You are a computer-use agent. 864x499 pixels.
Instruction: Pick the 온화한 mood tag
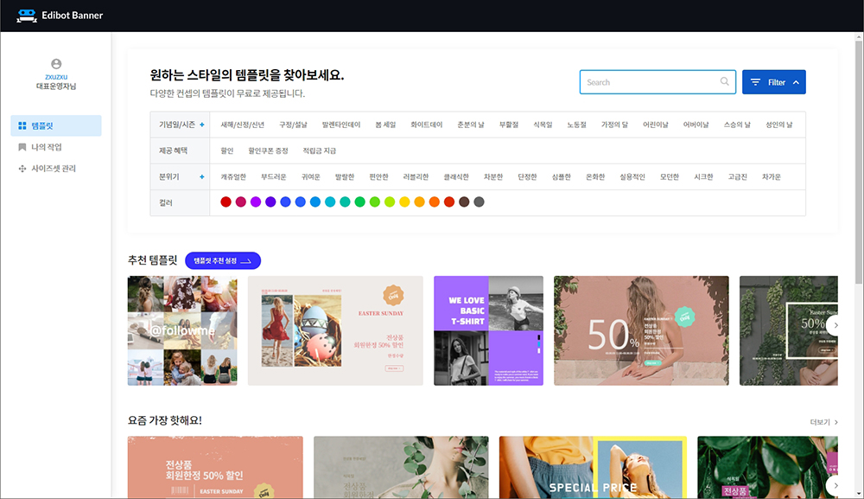[595, 177]
